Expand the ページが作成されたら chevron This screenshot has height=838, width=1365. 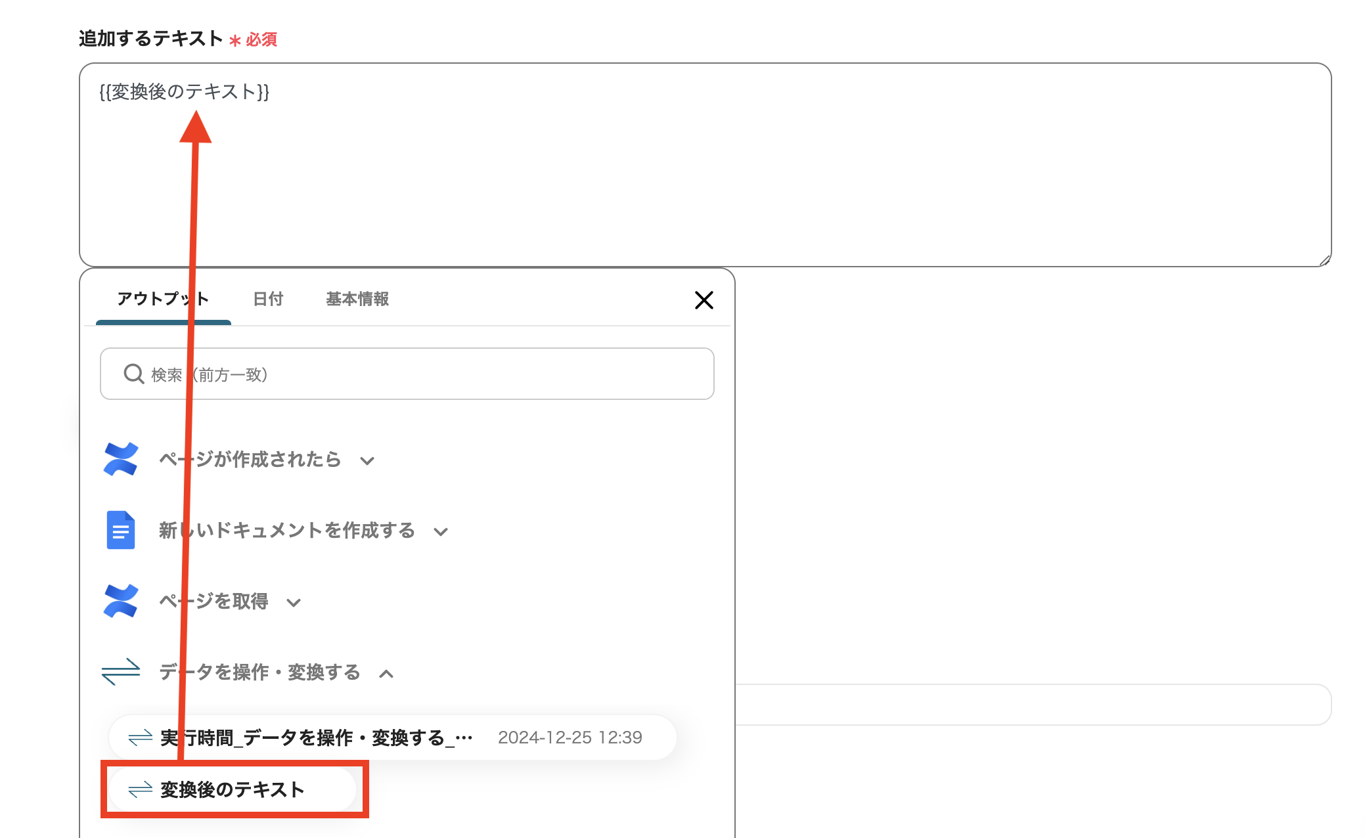pyautogui.click(x=367, y=461)
